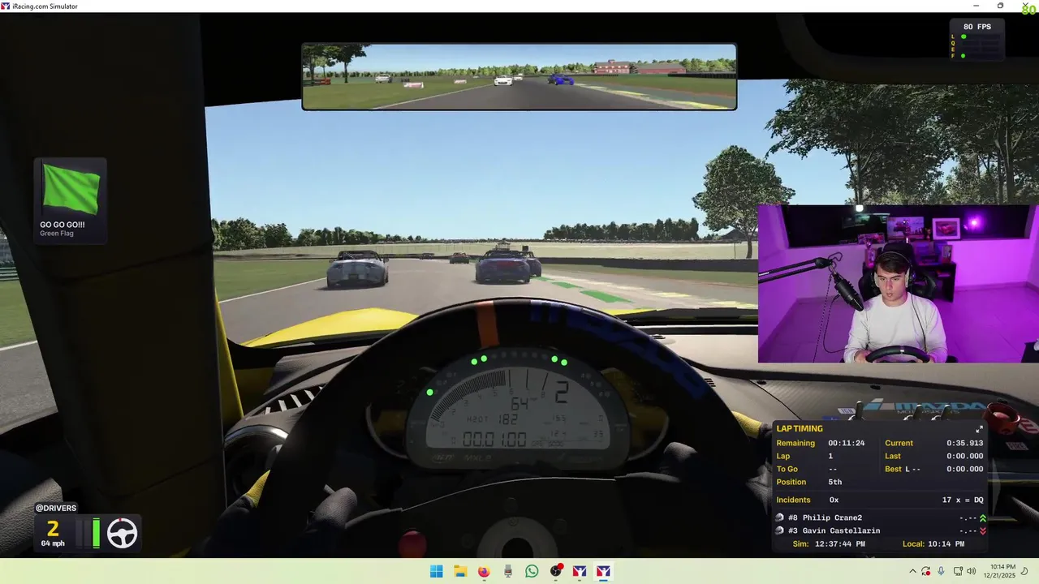
Task: Click the microphone tray icon
Action: [x=941, y=571]
